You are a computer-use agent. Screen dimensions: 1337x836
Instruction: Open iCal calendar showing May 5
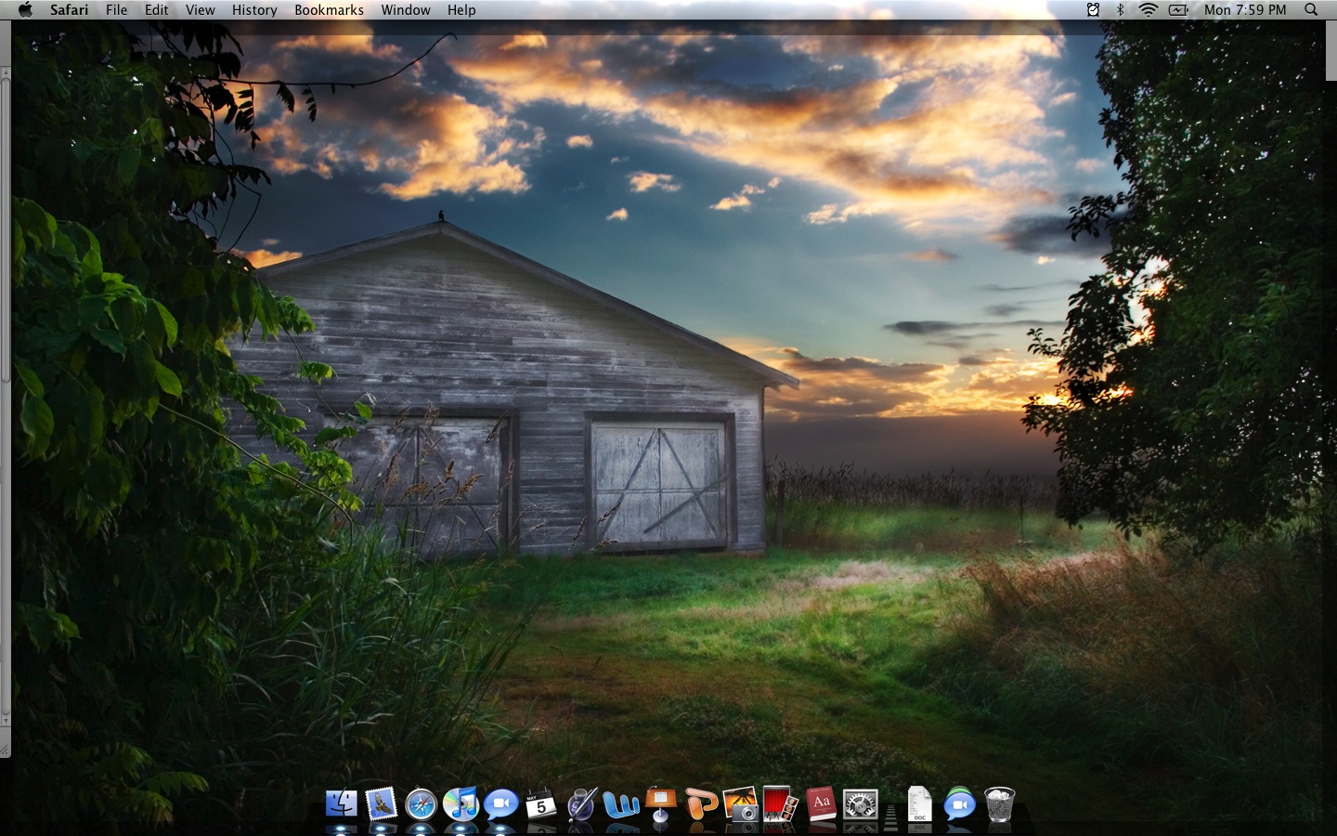pyautogui.click(x=540, y=803)
